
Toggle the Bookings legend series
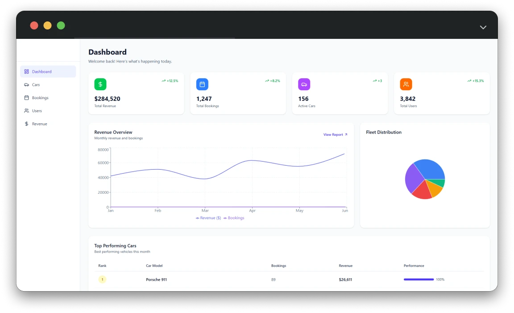(x=234, y=218)
